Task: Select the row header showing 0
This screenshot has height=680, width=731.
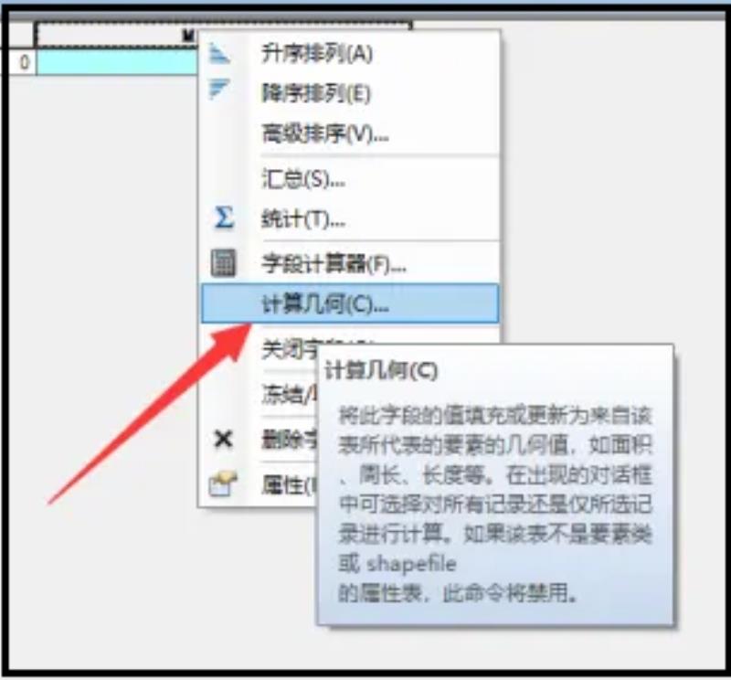Action: tap(22, 61)
